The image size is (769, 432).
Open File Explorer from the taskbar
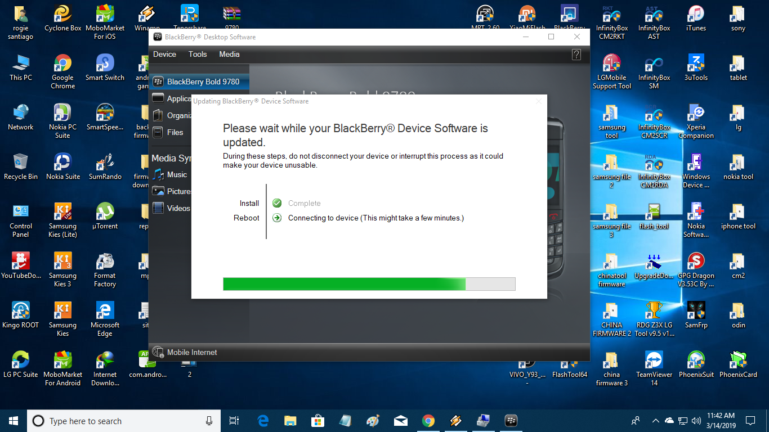click(290, 421)
